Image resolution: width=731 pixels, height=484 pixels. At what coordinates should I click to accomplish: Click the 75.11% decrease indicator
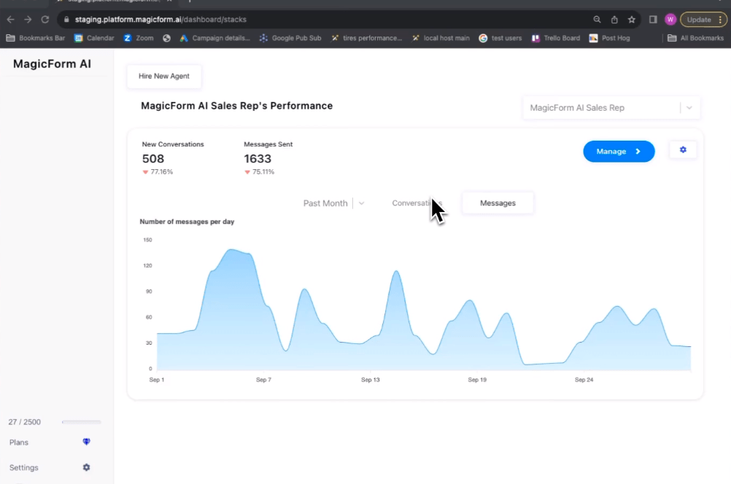pyautogui.click(x=259, y=172)
